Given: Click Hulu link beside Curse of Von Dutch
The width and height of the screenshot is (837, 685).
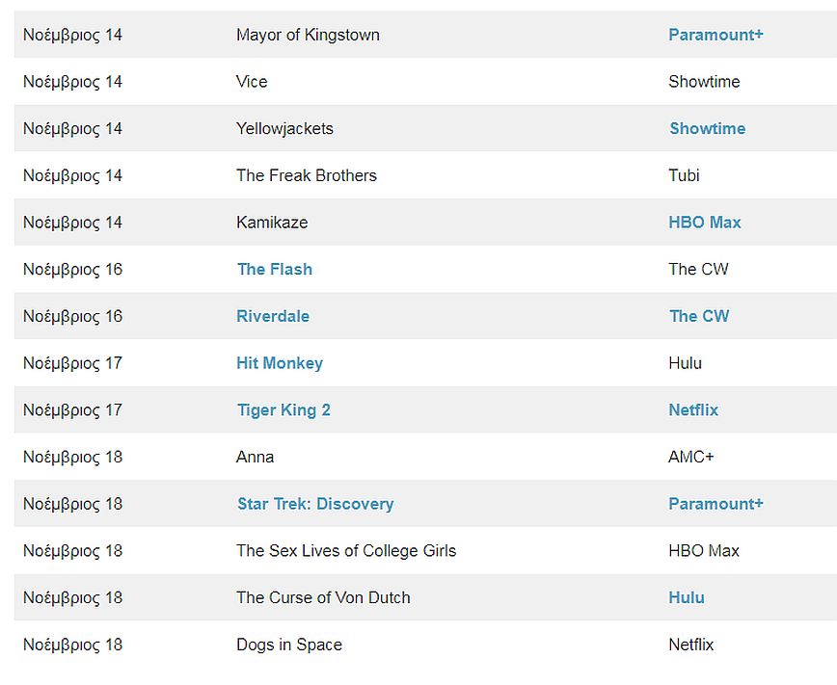Looking at the screenshot, I should [687, 598].
